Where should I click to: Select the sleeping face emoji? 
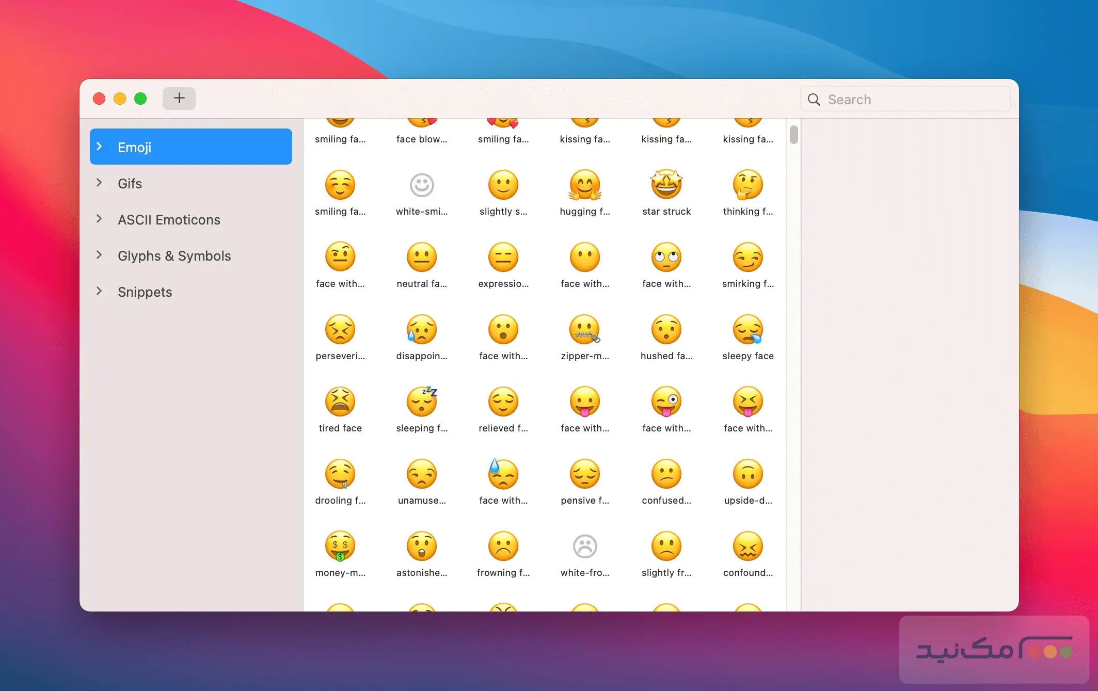[422, 401]
